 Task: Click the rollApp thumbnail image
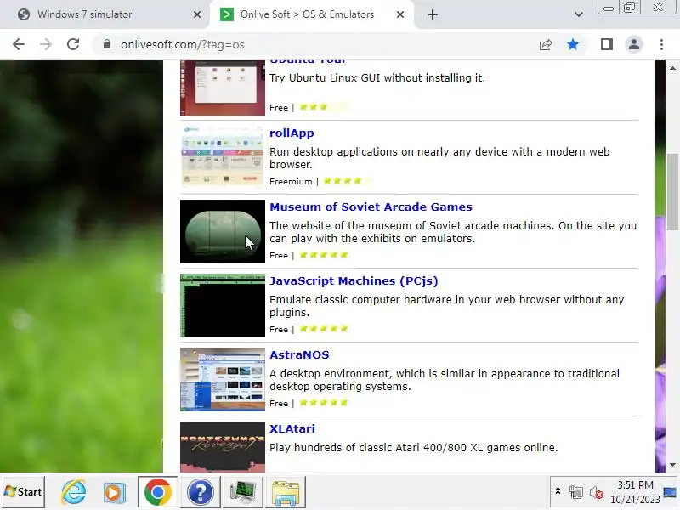coord(223,157)
